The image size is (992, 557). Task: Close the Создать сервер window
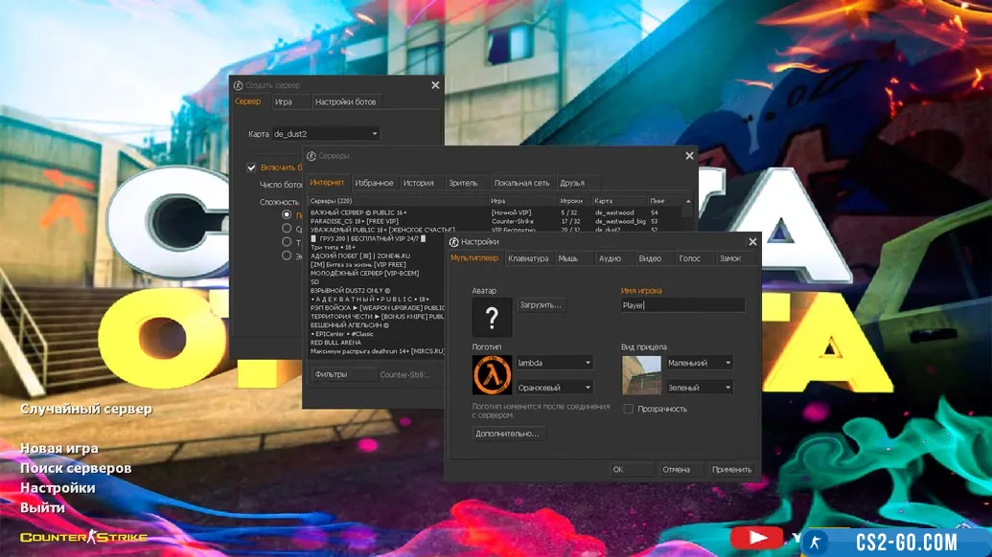click(x=435, y=85)
